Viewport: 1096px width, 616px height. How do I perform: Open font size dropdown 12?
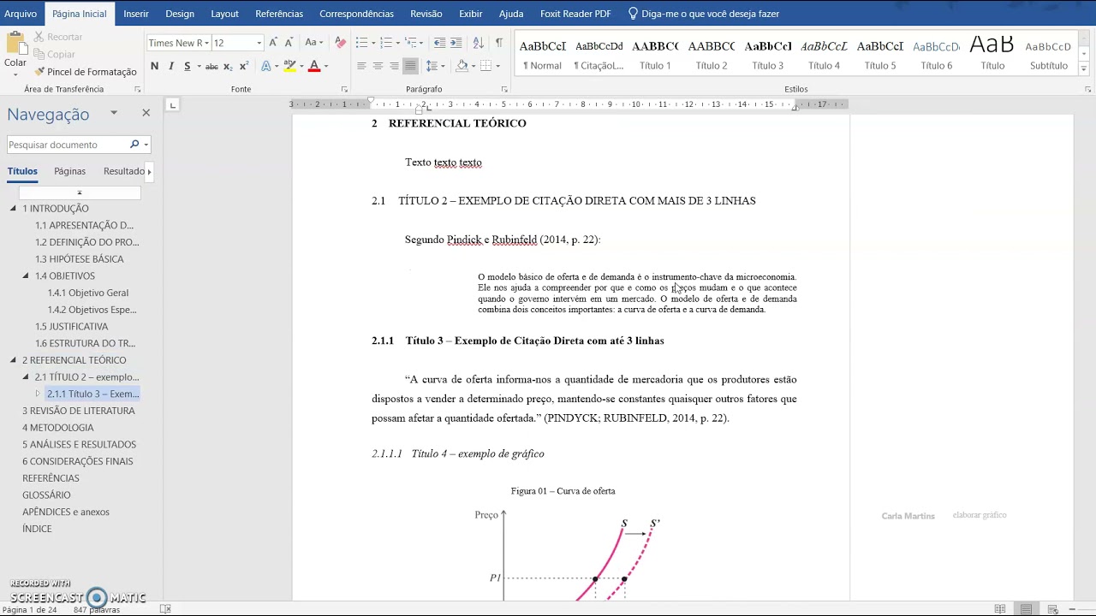pos(259,43)
